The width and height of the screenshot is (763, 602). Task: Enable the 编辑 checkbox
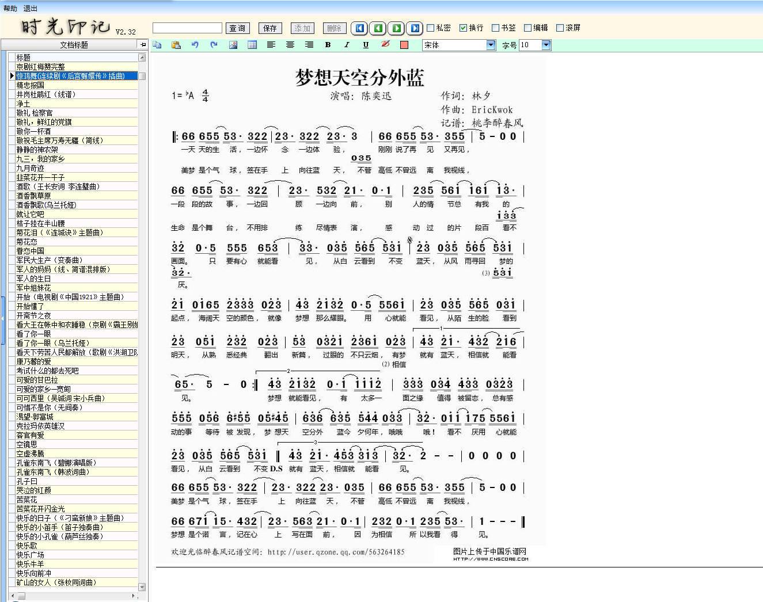point(527,28)
